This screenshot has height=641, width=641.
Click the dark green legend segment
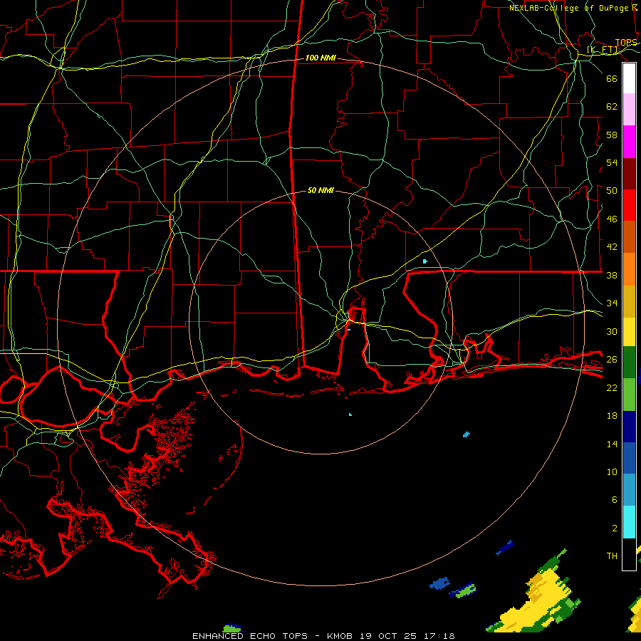(629, 363)
